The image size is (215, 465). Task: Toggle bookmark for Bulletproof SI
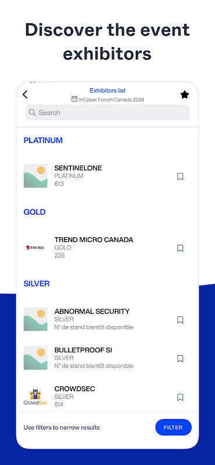tap(180, 359)
